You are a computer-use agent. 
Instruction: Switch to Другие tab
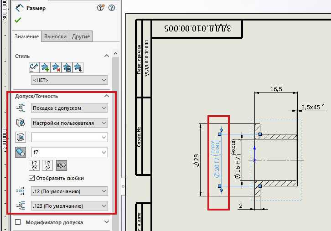[x=81, y=36]
